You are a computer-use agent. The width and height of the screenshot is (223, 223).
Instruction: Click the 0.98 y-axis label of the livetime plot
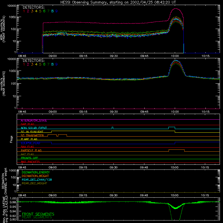[13, 202]
